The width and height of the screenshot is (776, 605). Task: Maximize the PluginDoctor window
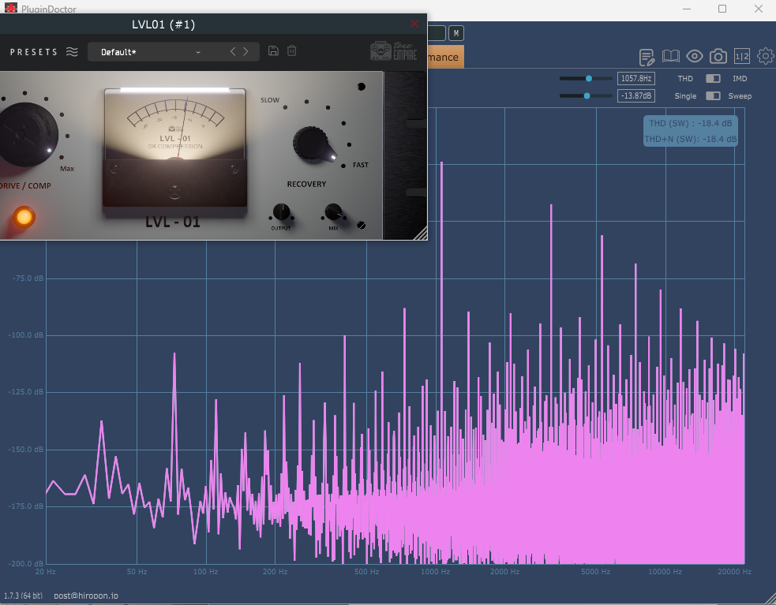(722, 9)
